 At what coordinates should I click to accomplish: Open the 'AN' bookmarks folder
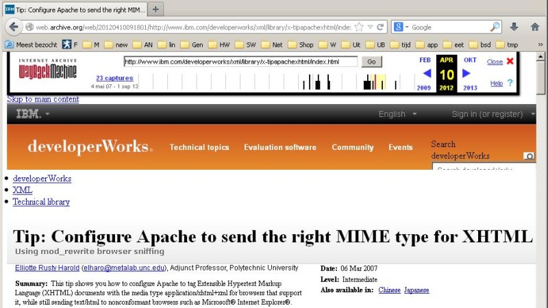[143, 44]
